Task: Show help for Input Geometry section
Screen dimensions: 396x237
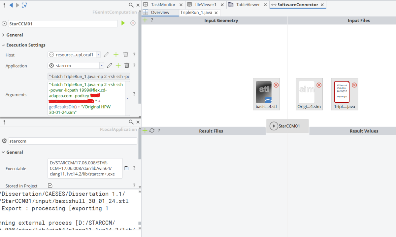Action: pyautogui.click(x=152, y=20)
